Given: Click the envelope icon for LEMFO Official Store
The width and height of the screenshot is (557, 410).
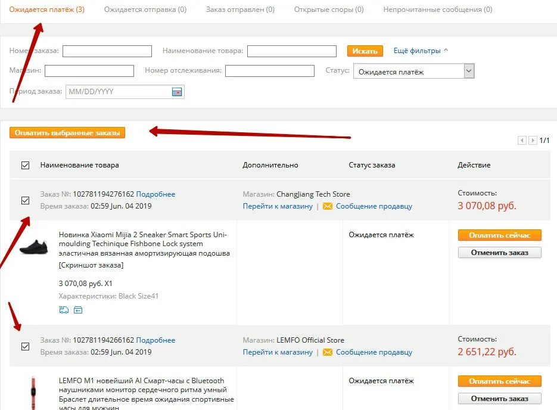Looking at the screenshot, I should pos(328,352).
